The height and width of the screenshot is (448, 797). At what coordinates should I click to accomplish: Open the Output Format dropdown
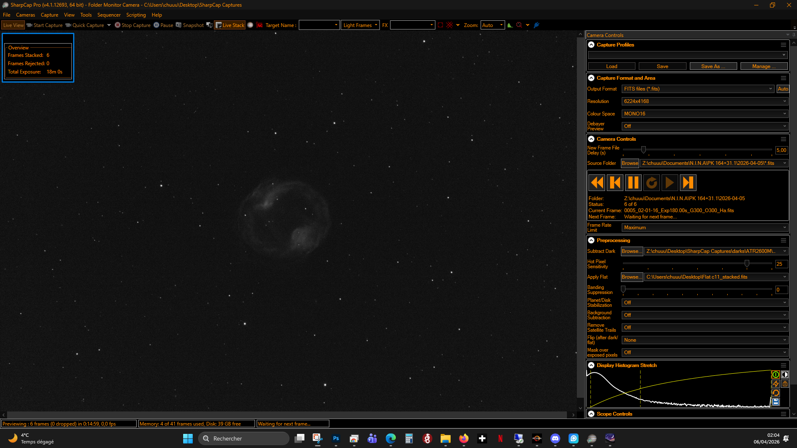click(x=698, y=89)
